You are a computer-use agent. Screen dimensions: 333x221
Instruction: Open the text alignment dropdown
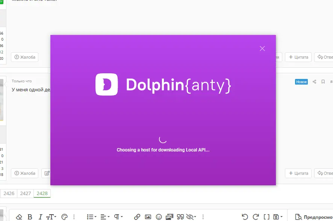pyautogui.click(x=105, y=217)
